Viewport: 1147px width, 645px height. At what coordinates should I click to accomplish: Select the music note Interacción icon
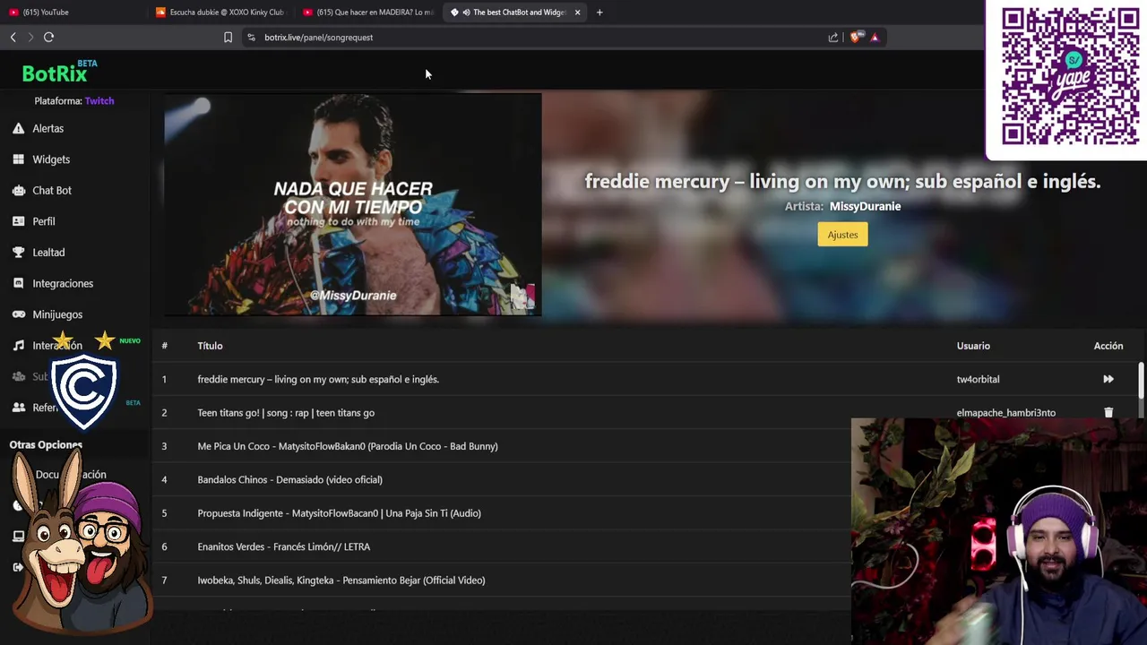(18, 345)
